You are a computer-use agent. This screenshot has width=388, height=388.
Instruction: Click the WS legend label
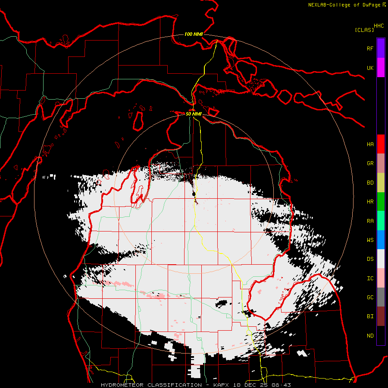coord(370,240)
